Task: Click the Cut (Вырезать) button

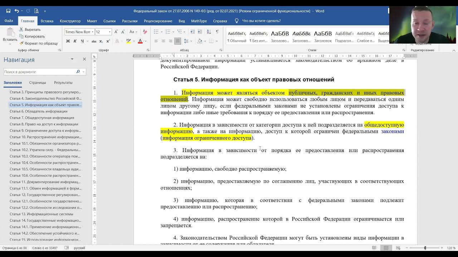Action: [30, 30]
